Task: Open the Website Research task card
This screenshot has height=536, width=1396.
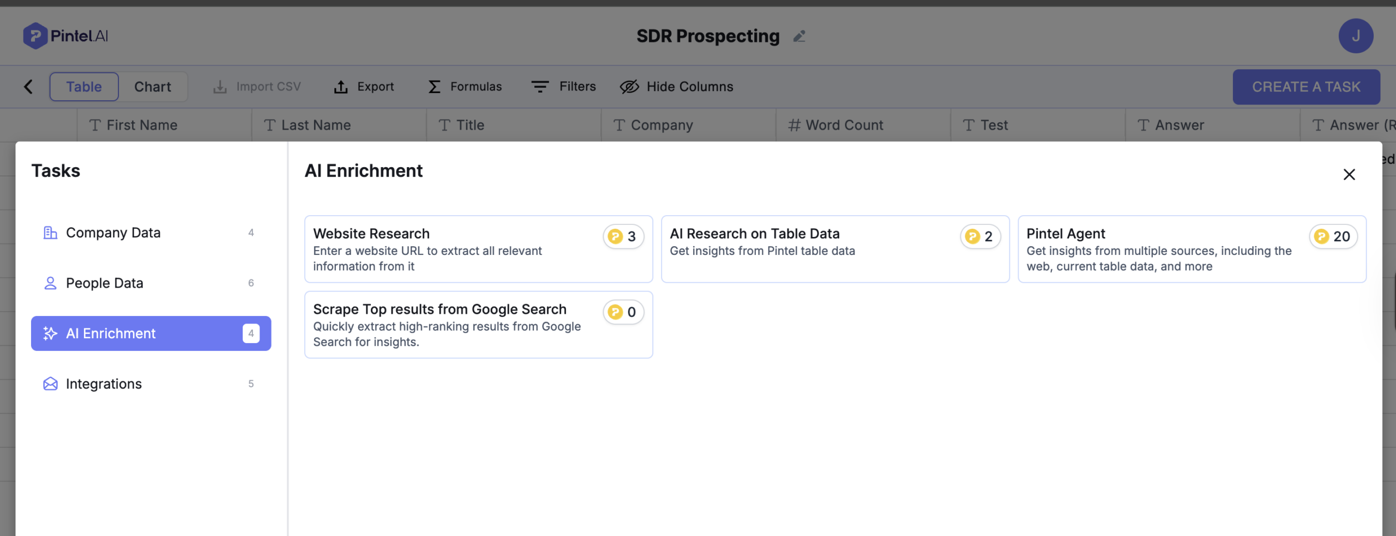Action: 478,249
